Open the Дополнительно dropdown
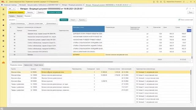This screenshot has height=110, width=196. [51, 24]
